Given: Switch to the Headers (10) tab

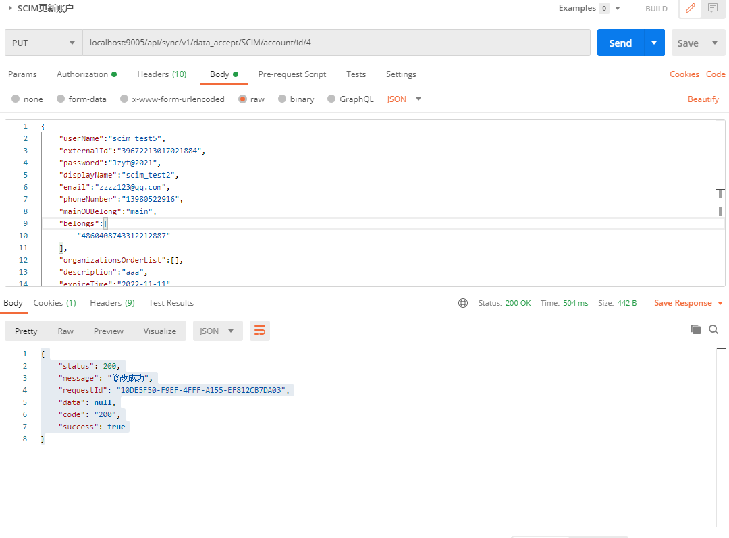Looking at the screenshot, I should [x=161, y=74].
